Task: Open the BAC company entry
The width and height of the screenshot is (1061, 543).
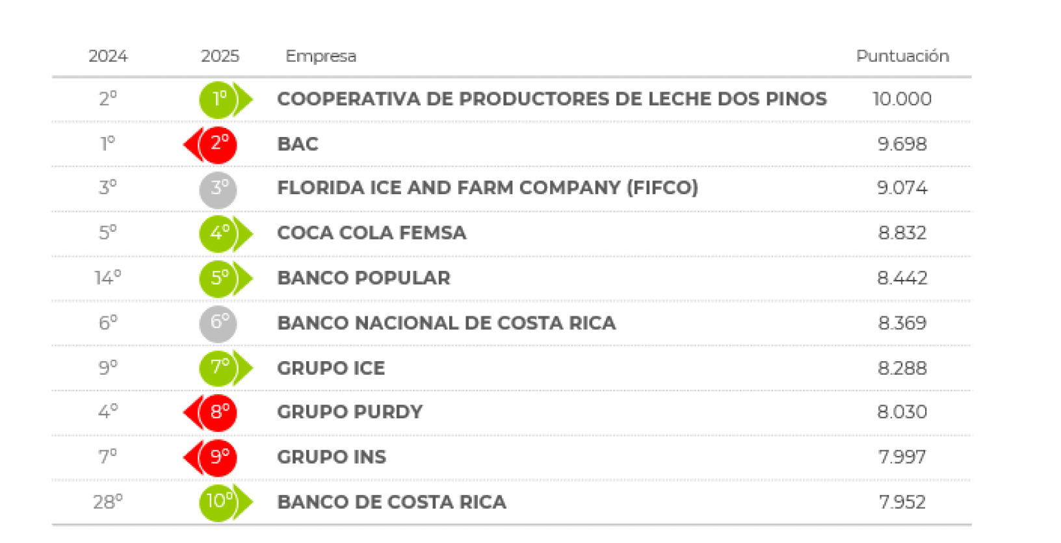Action: (x=298, y=144)
